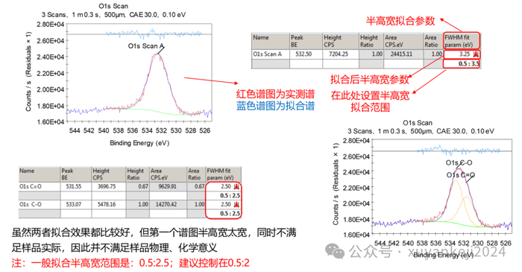Click the 531.55 Peak BE cell
This screenshot has height=272, width=522.
76,186
